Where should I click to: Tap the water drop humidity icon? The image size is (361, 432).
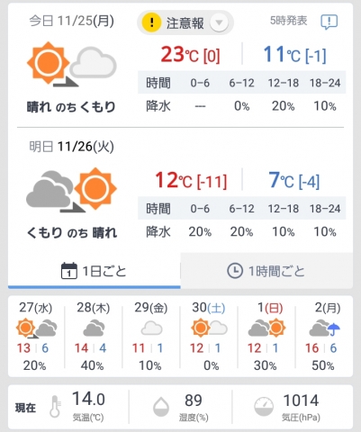point(161,407)
